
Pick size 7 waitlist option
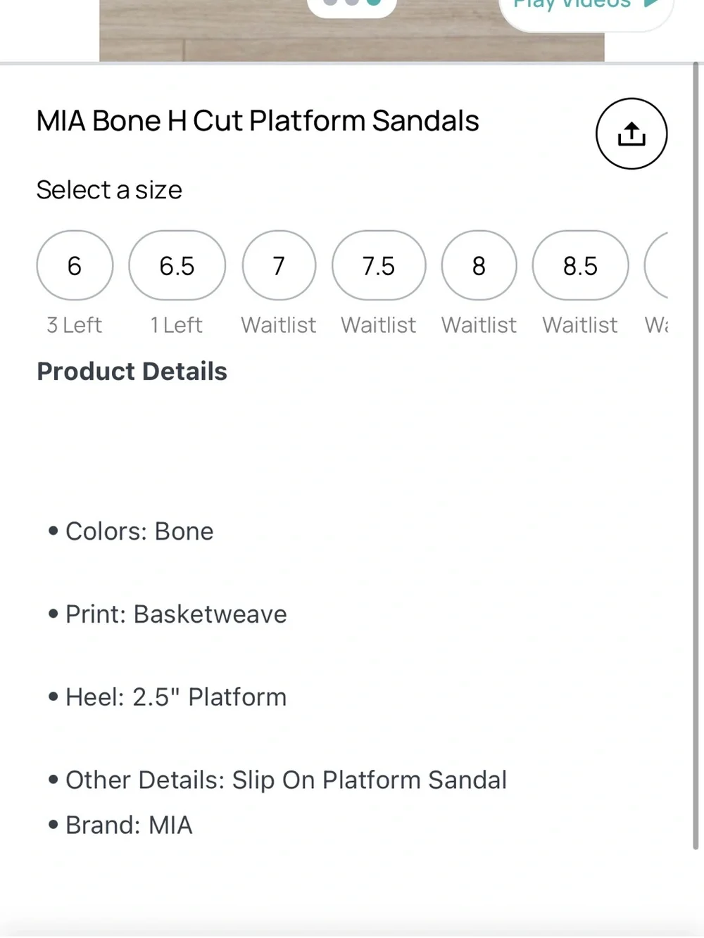click(x=279, y=265)
